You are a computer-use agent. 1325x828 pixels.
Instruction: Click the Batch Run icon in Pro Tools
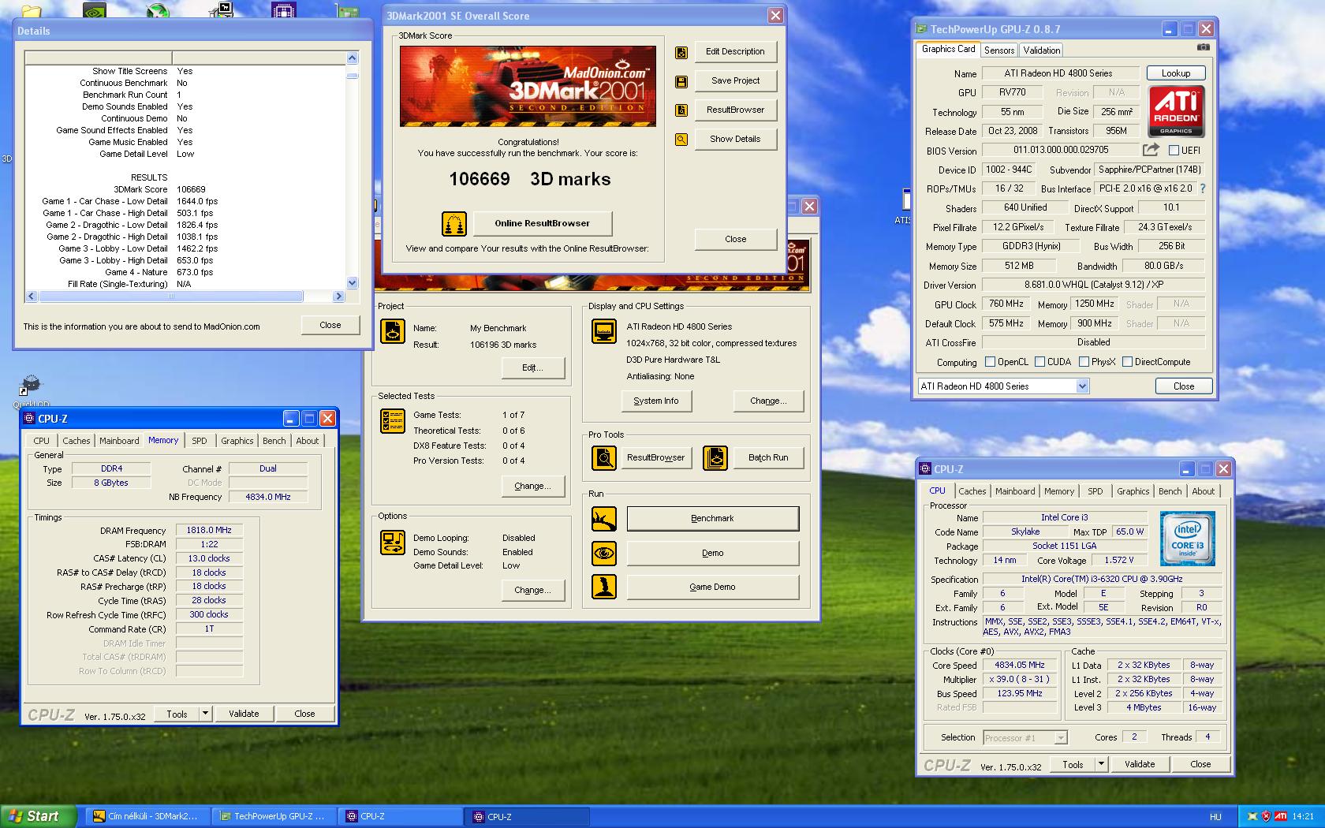coord(715,457)
